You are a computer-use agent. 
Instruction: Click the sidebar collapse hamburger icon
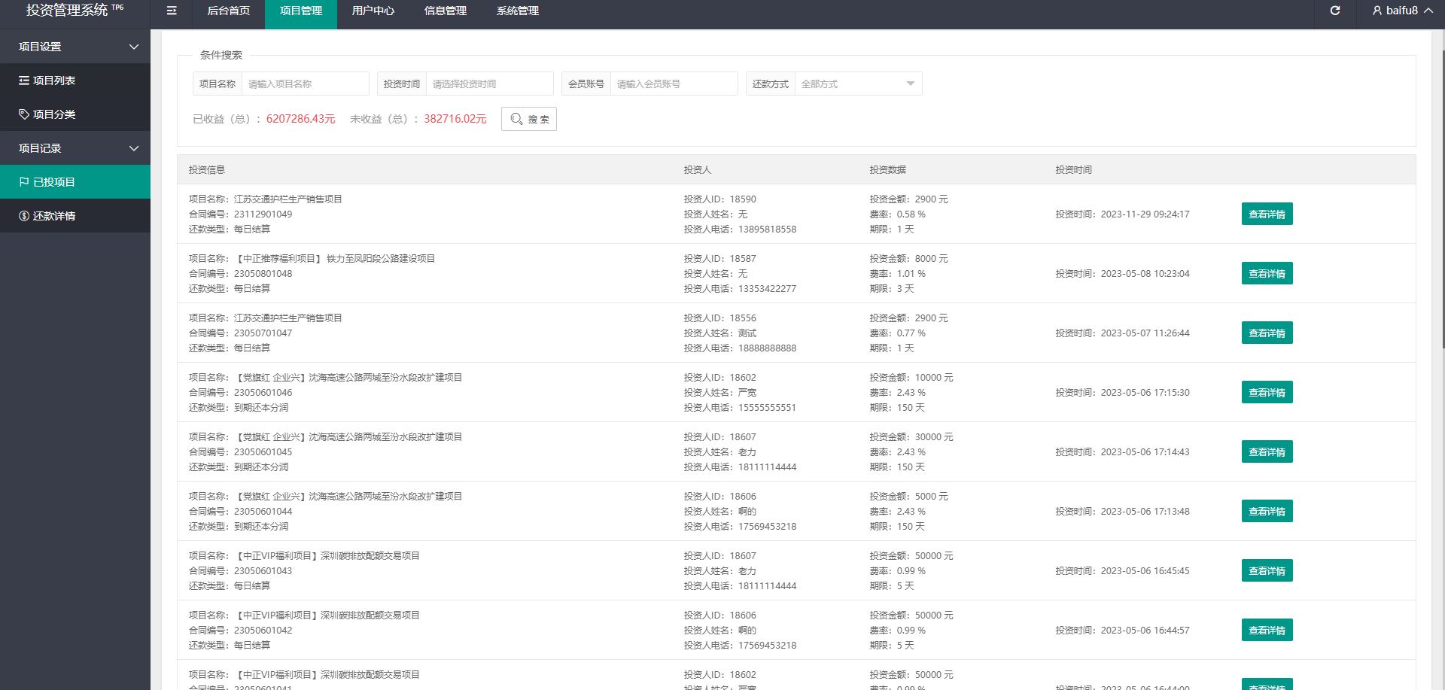[172, 11]
